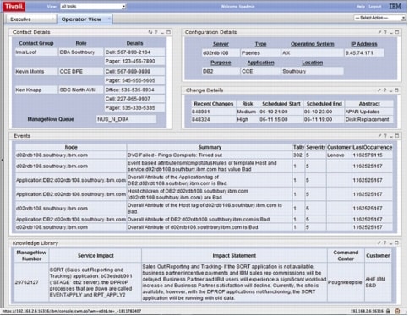Minimize the Change Details portlet

coord(391,90)
